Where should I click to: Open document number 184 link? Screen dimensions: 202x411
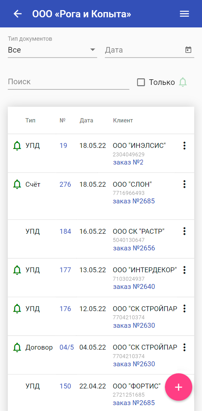click(x=65, y=231)
